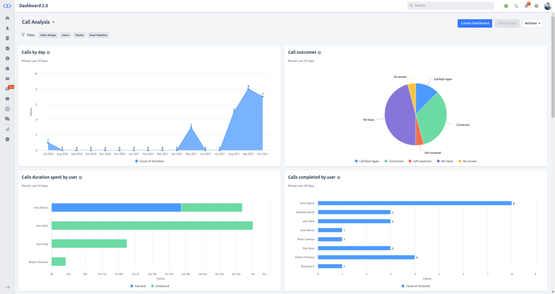This screenshot has height=294, width=555.
Task: Toggle the Inbound legend series
Action: 138,286
